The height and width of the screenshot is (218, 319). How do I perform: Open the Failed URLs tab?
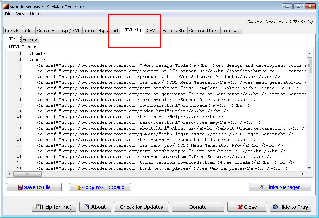174,30
